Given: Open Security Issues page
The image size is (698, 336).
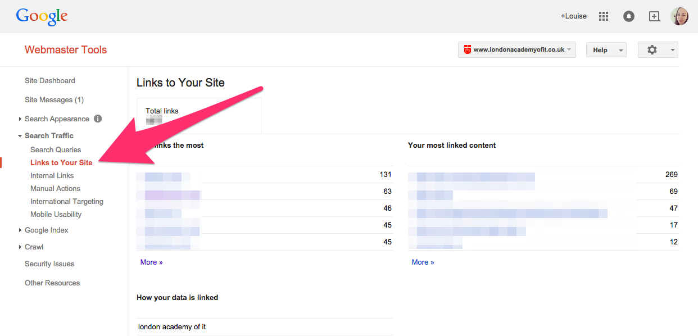Looking at the screenshot, I should tap(49, 264).
